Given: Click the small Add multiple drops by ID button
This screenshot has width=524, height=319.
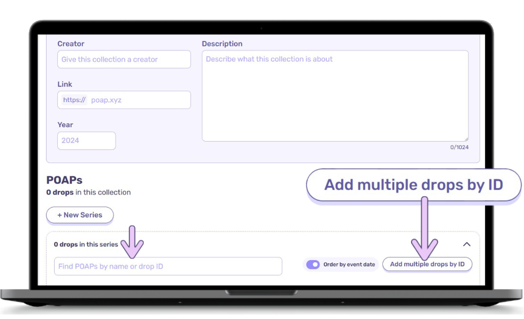Looking at the screenshot, I should [x=427, y=264].
